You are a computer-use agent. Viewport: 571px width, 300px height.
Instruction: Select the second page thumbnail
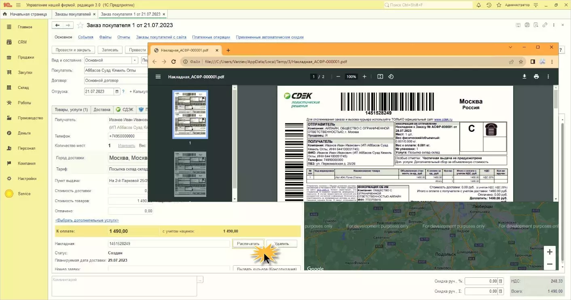point(190,174)
